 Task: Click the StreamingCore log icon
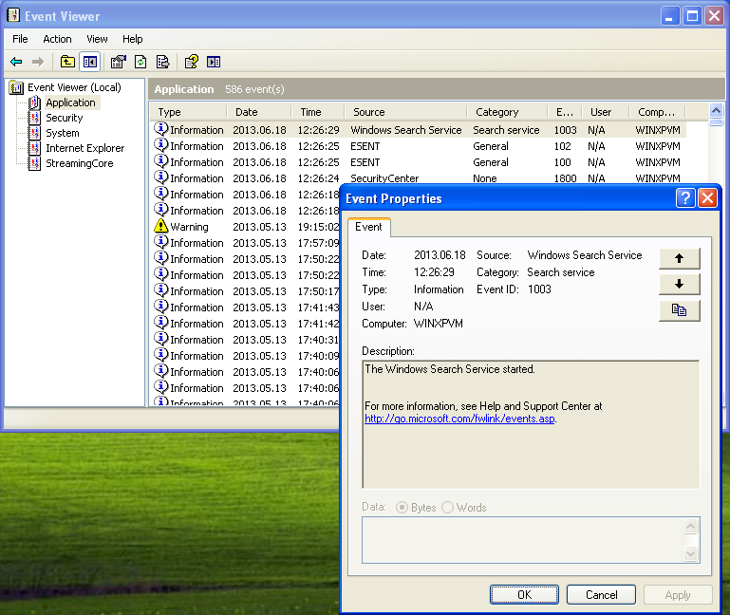(x=34, y=163)
